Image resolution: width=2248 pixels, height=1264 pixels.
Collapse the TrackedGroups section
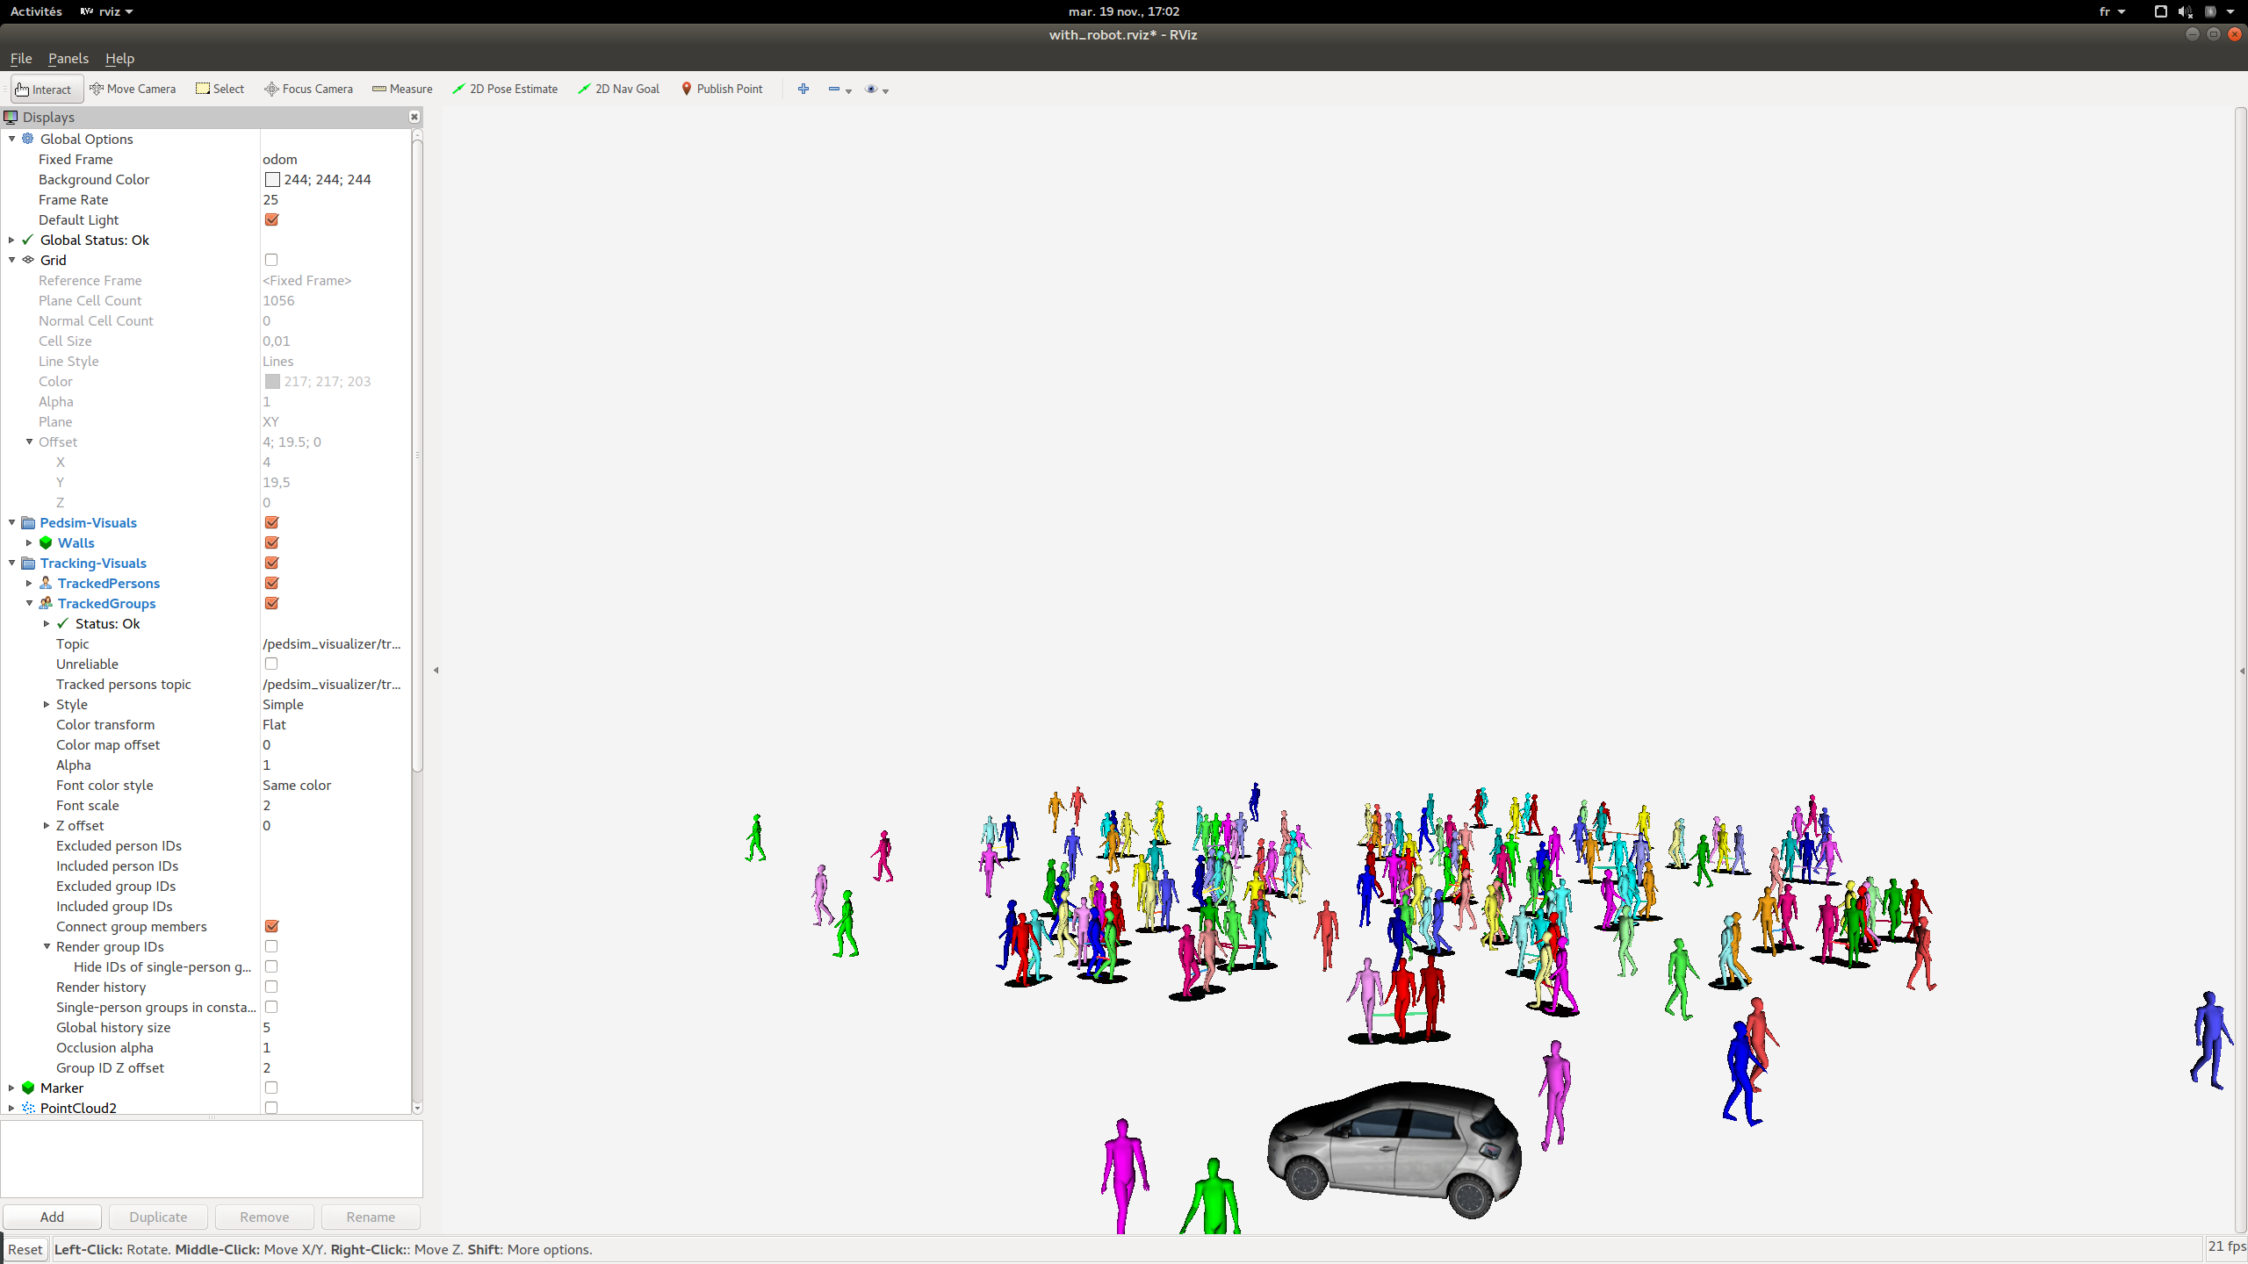pyautogui.click(x=29, y=603)
